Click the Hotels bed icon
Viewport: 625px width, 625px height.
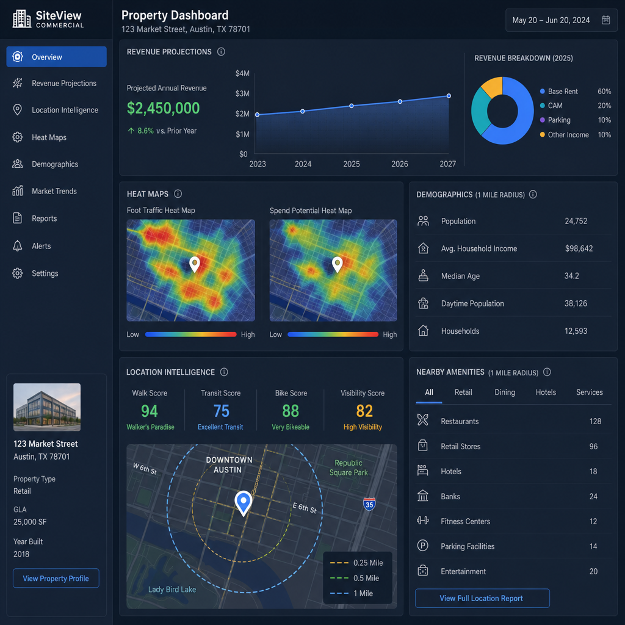[x=422, y=471]
